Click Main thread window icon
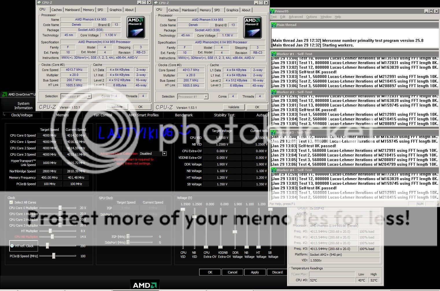 (x=273, y=25)
